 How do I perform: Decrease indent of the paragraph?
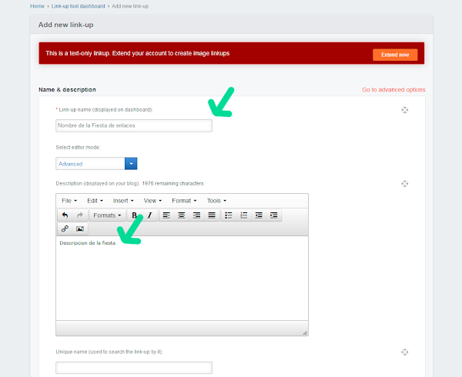[259, 215]
